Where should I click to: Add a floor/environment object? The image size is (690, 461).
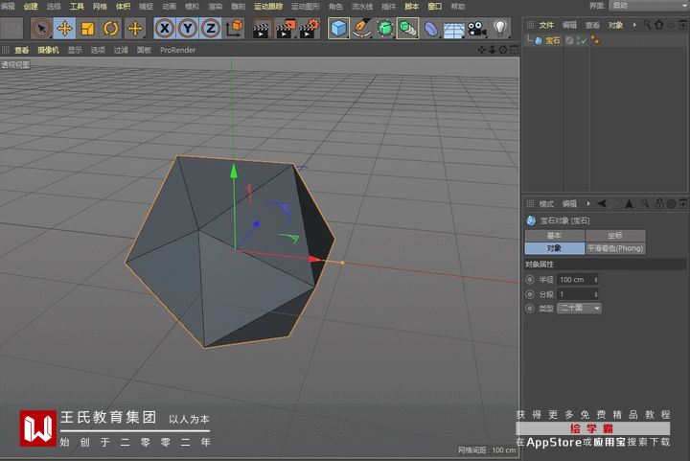453,29
